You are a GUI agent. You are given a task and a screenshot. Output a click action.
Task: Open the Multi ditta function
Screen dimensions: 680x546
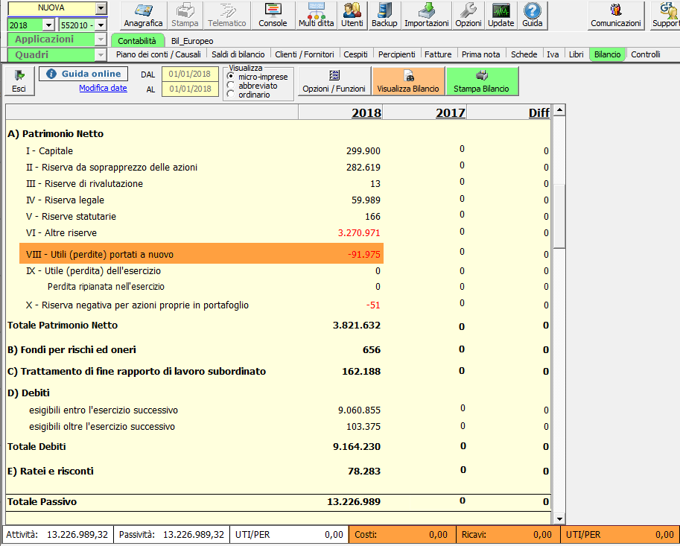pos(316,16)
